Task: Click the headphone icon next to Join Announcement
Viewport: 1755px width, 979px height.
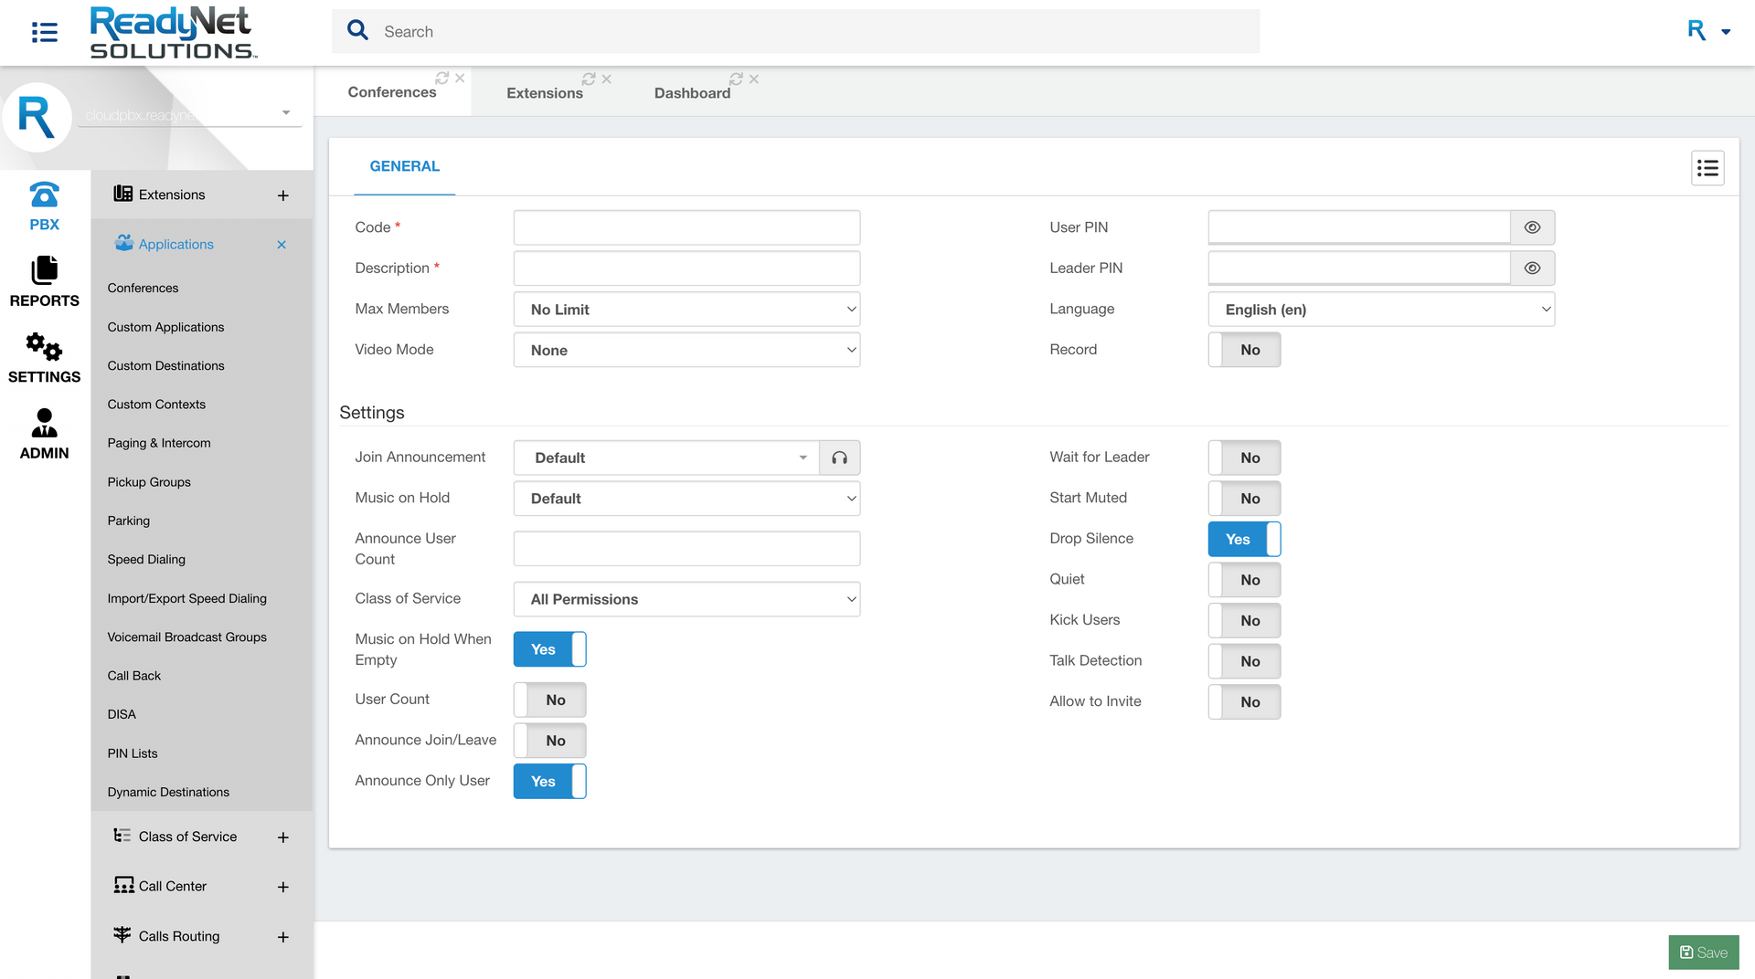Action: [839, 458]
